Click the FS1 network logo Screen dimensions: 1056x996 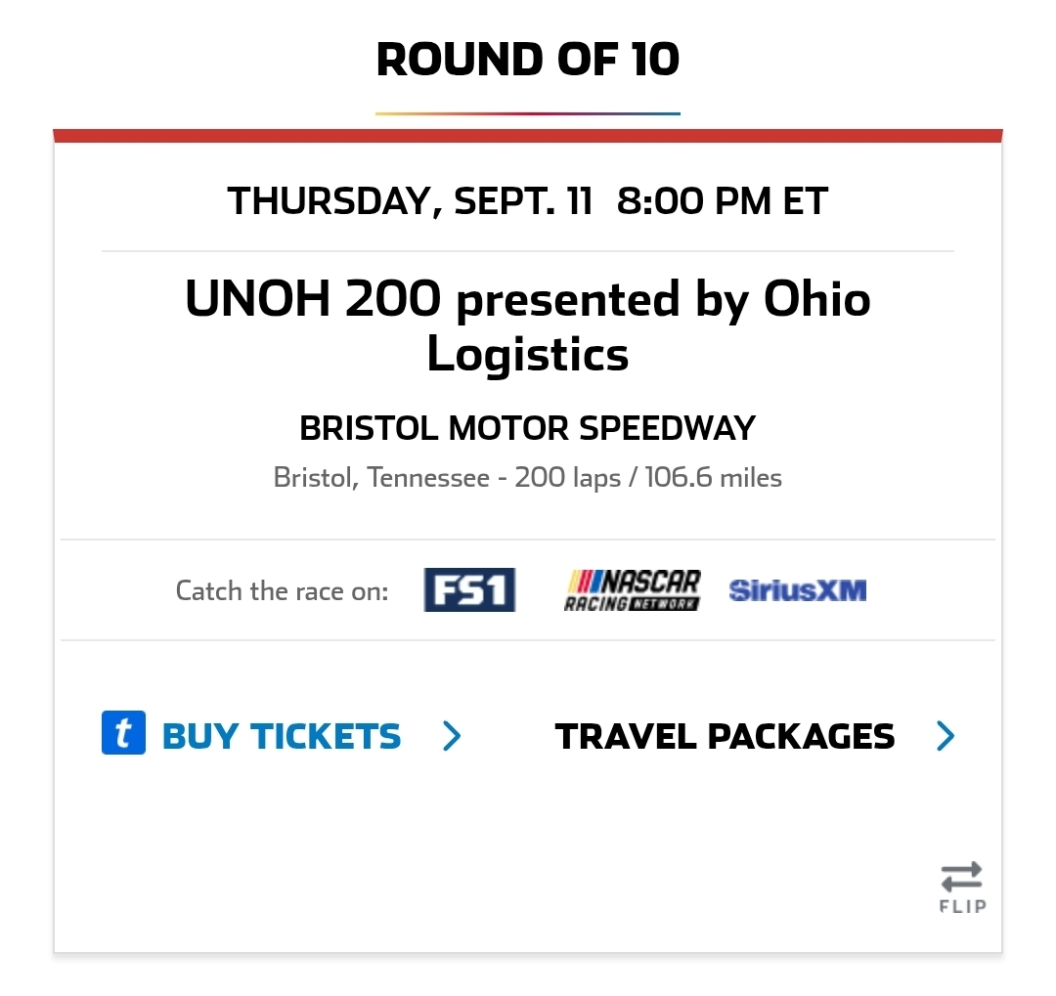(469, 590)
